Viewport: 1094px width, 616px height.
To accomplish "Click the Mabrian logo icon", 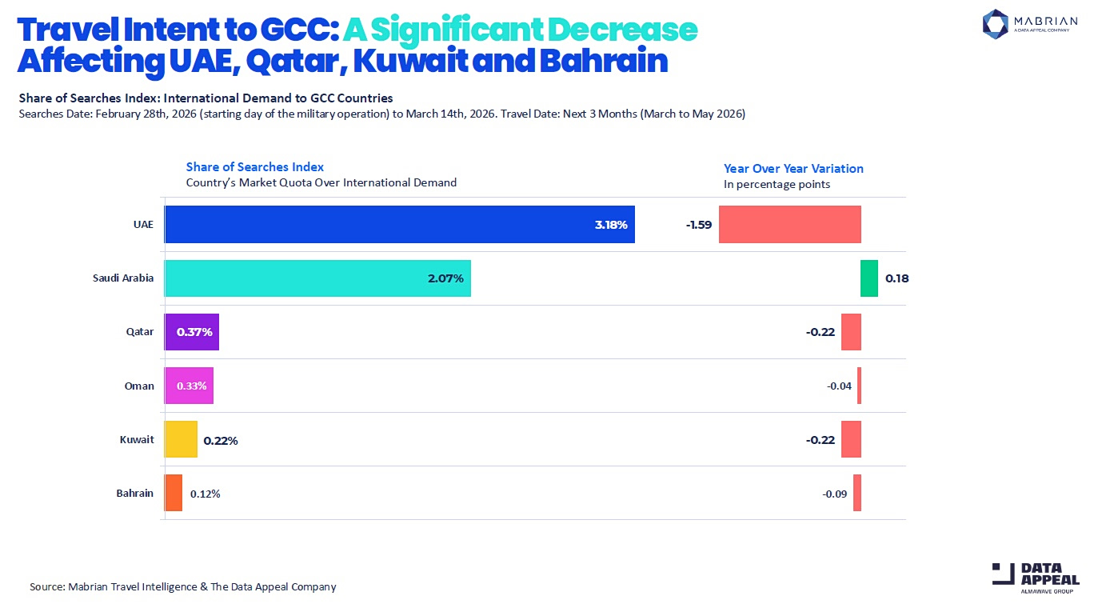I will point(996,23).
